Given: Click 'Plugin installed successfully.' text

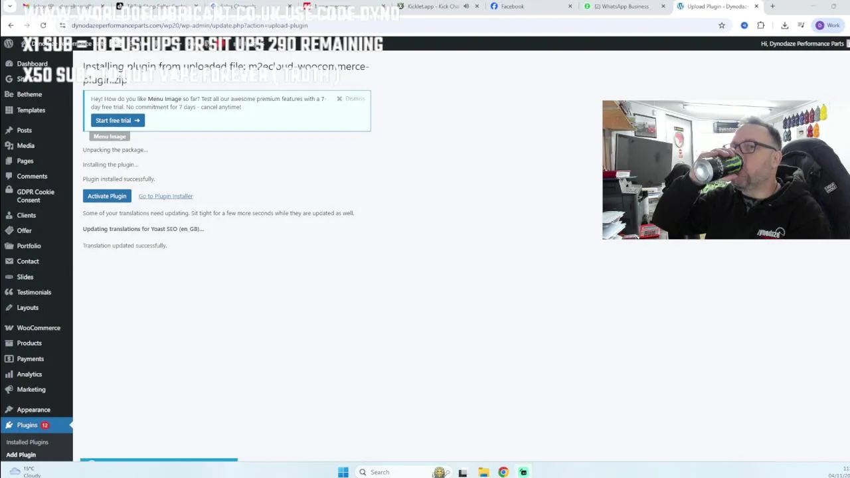Looking at the screenshot, I should click(x=119, y=179).
